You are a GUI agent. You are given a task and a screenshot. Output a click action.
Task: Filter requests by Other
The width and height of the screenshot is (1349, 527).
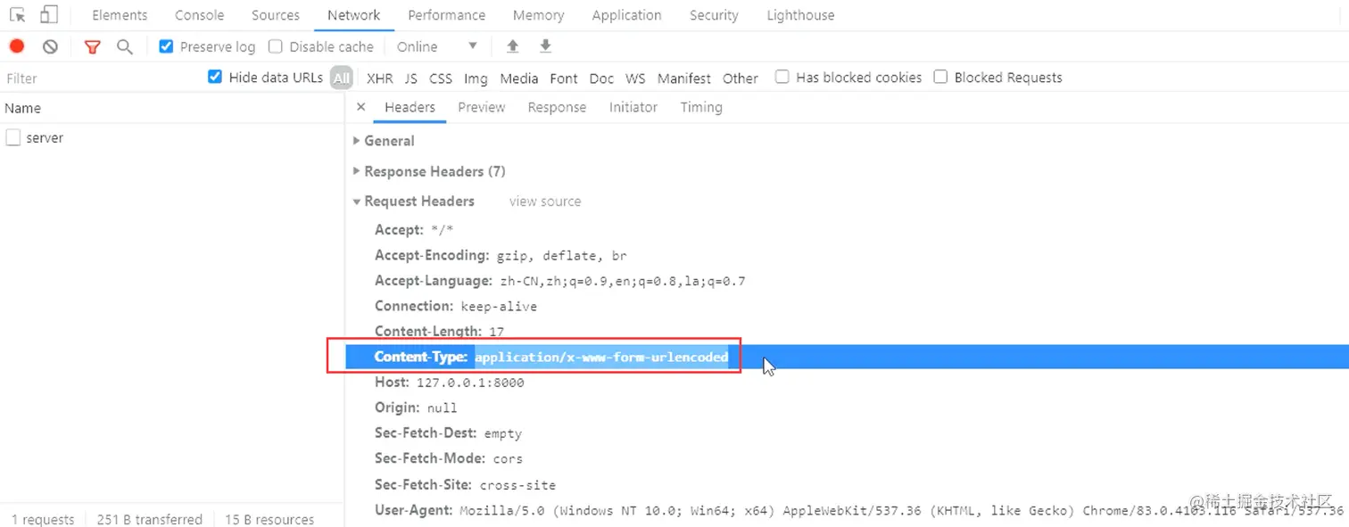[x=741, y=78]
